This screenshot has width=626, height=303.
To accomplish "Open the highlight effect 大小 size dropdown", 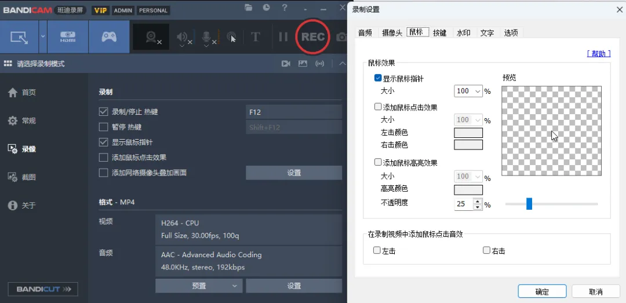I will tap(468, 177).
